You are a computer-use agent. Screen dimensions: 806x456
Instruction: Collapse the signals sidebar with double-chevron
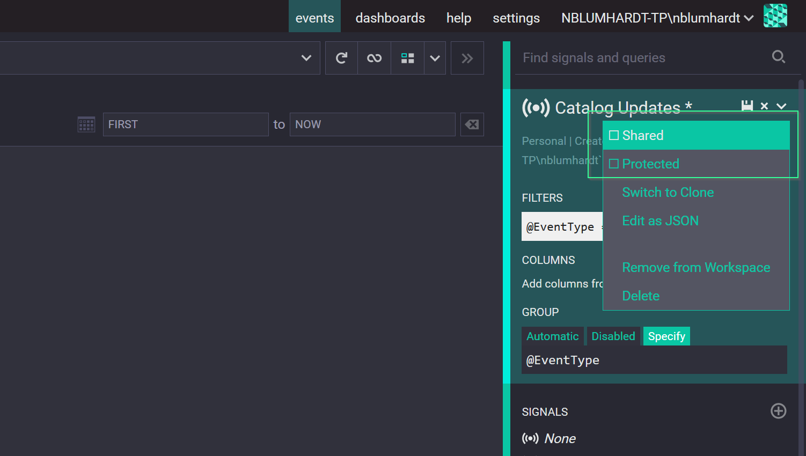tap(467, 58)
